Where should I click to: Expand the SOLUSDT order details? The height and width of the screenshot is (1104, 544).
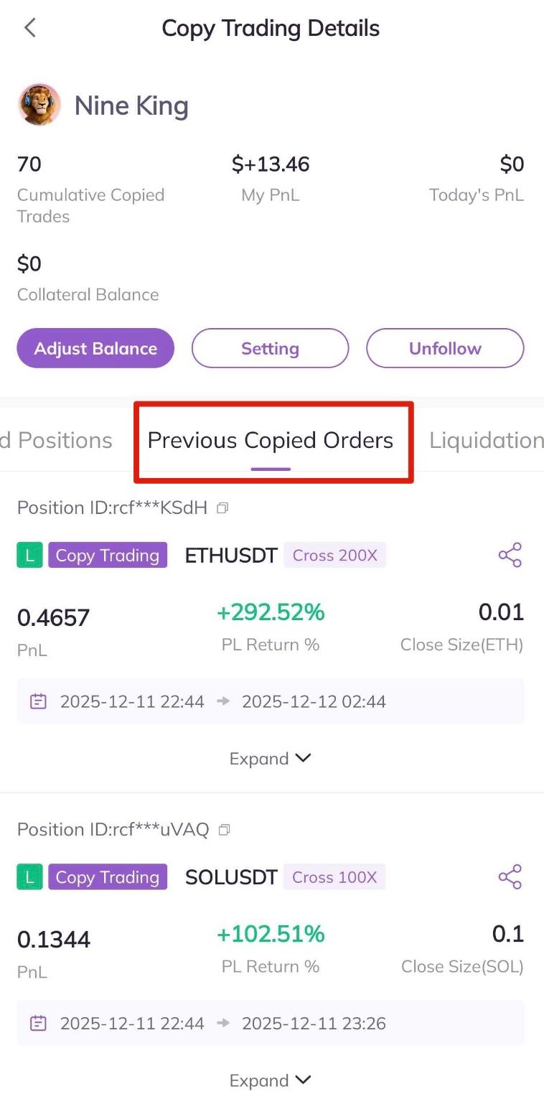click(270, 1080)
